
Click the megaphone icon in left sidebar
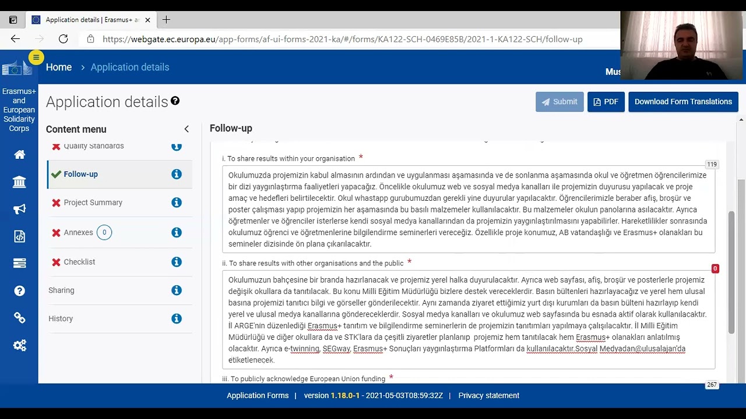pos(19,209)
